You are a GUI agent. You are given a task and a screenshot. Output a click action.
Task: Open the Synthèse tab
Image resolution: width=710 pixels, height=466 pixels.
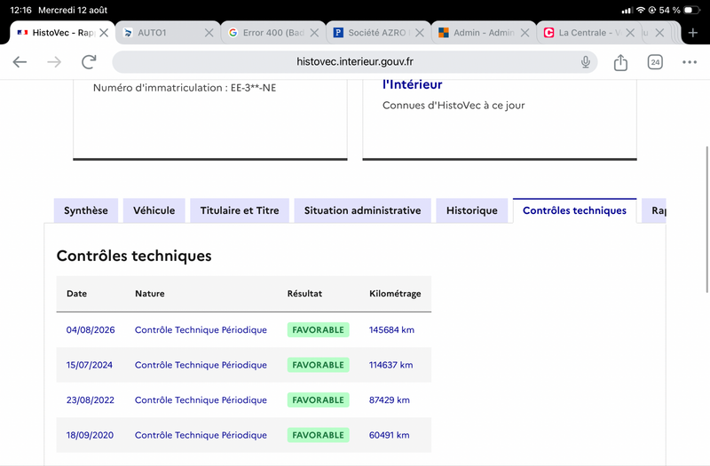click(x=85, y=210)
